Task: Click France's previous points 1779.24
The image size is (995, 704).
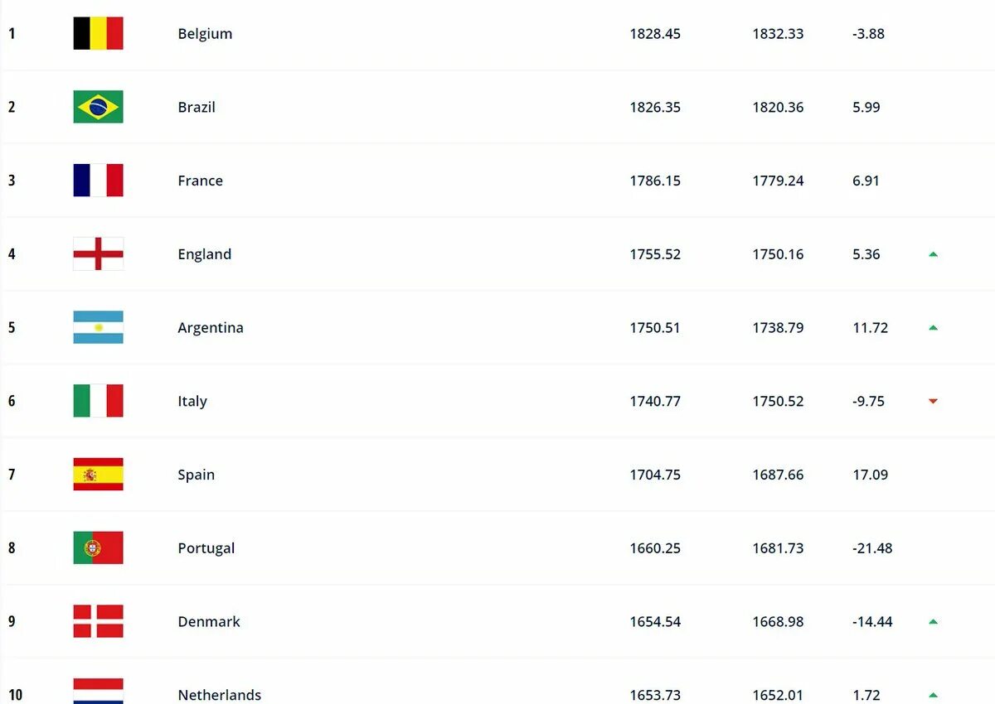Action: point(778,181)
